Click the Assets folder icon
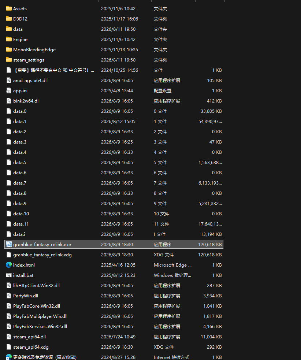This screenshot has width=301, height=360. (x=9, y=8)
